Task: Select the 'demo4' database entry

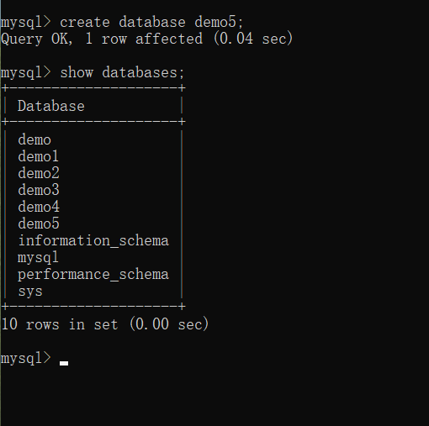Action: (x=39, y=207)
